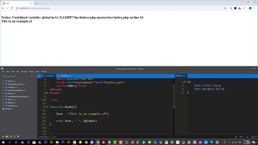Click the second green sidebar bottom icon
This screenshot has width=258, height=145.
[11, 137]
